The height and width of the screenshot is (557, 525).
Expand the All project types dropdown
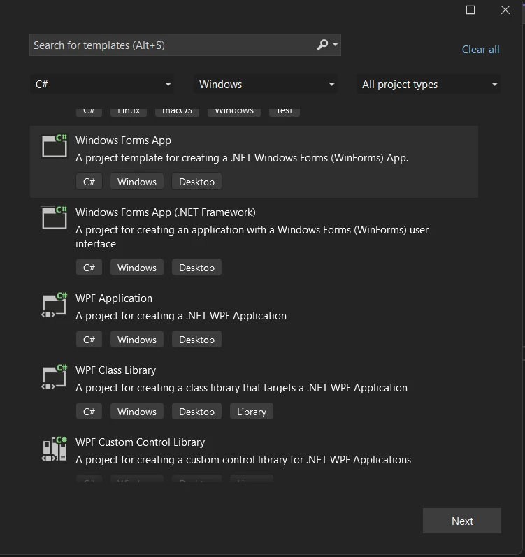(x=429, y=85)
